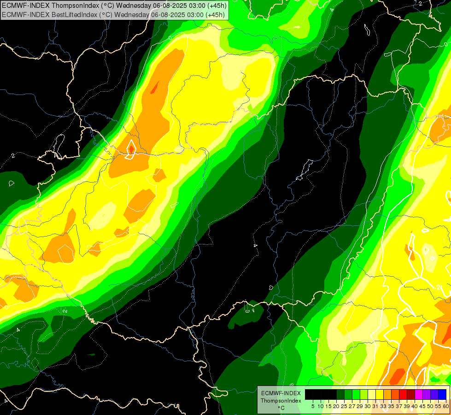Select the blue 55-60 legend swatch
This screenshot has width=451, height=415.
tap(442, 394)
